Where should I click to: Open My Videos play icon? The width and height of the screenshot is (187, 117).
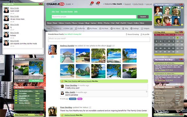112,29
